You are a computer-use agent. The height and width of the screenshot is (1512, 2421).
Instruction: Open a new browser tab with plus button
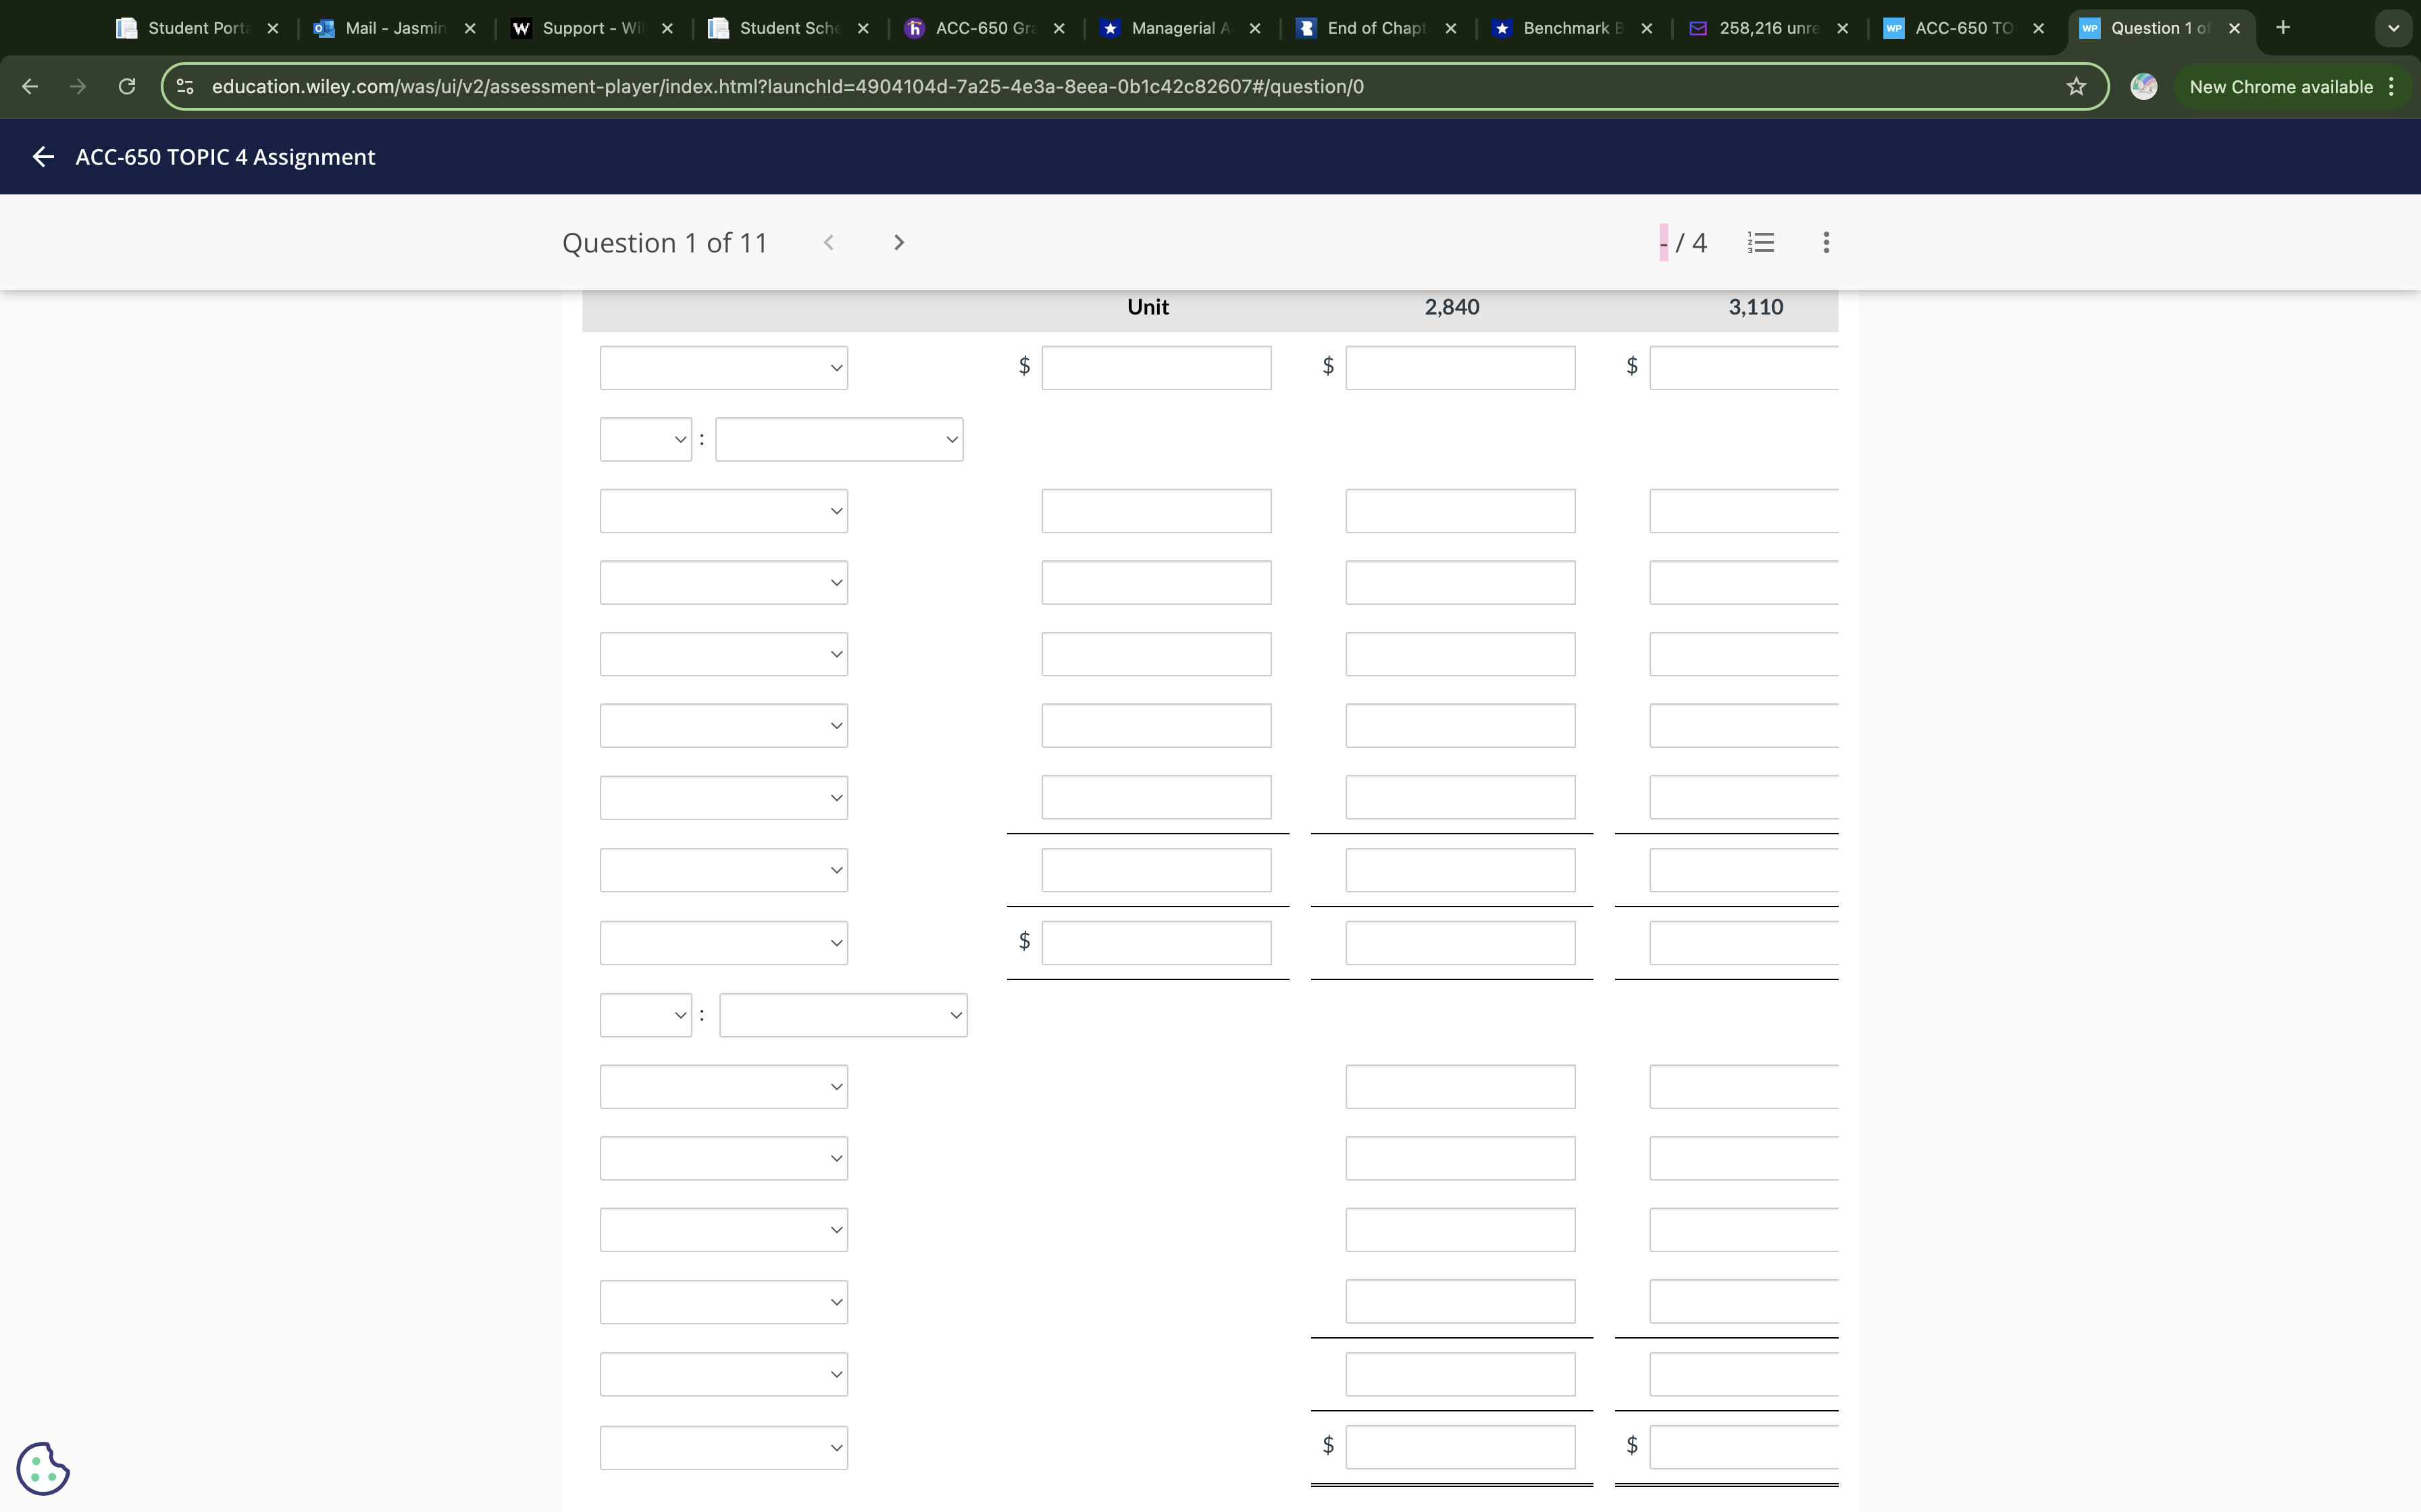[x=2283, y=28]
